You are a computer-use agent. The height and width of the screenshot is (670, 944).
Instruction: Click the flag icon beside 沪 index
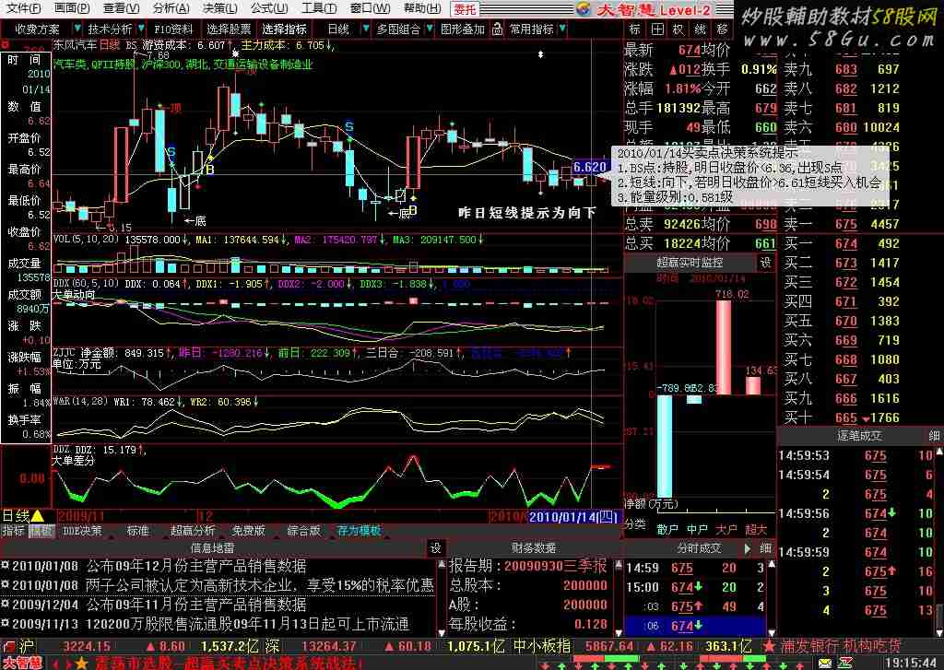(x=7, y=647)
